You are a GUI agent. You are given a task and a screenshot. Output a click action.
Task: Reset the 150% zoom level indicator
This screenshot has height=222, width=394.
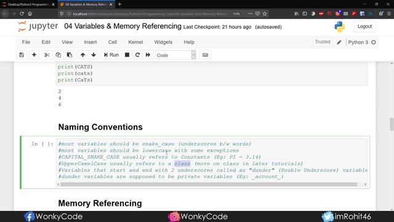[x=236, y=14]
